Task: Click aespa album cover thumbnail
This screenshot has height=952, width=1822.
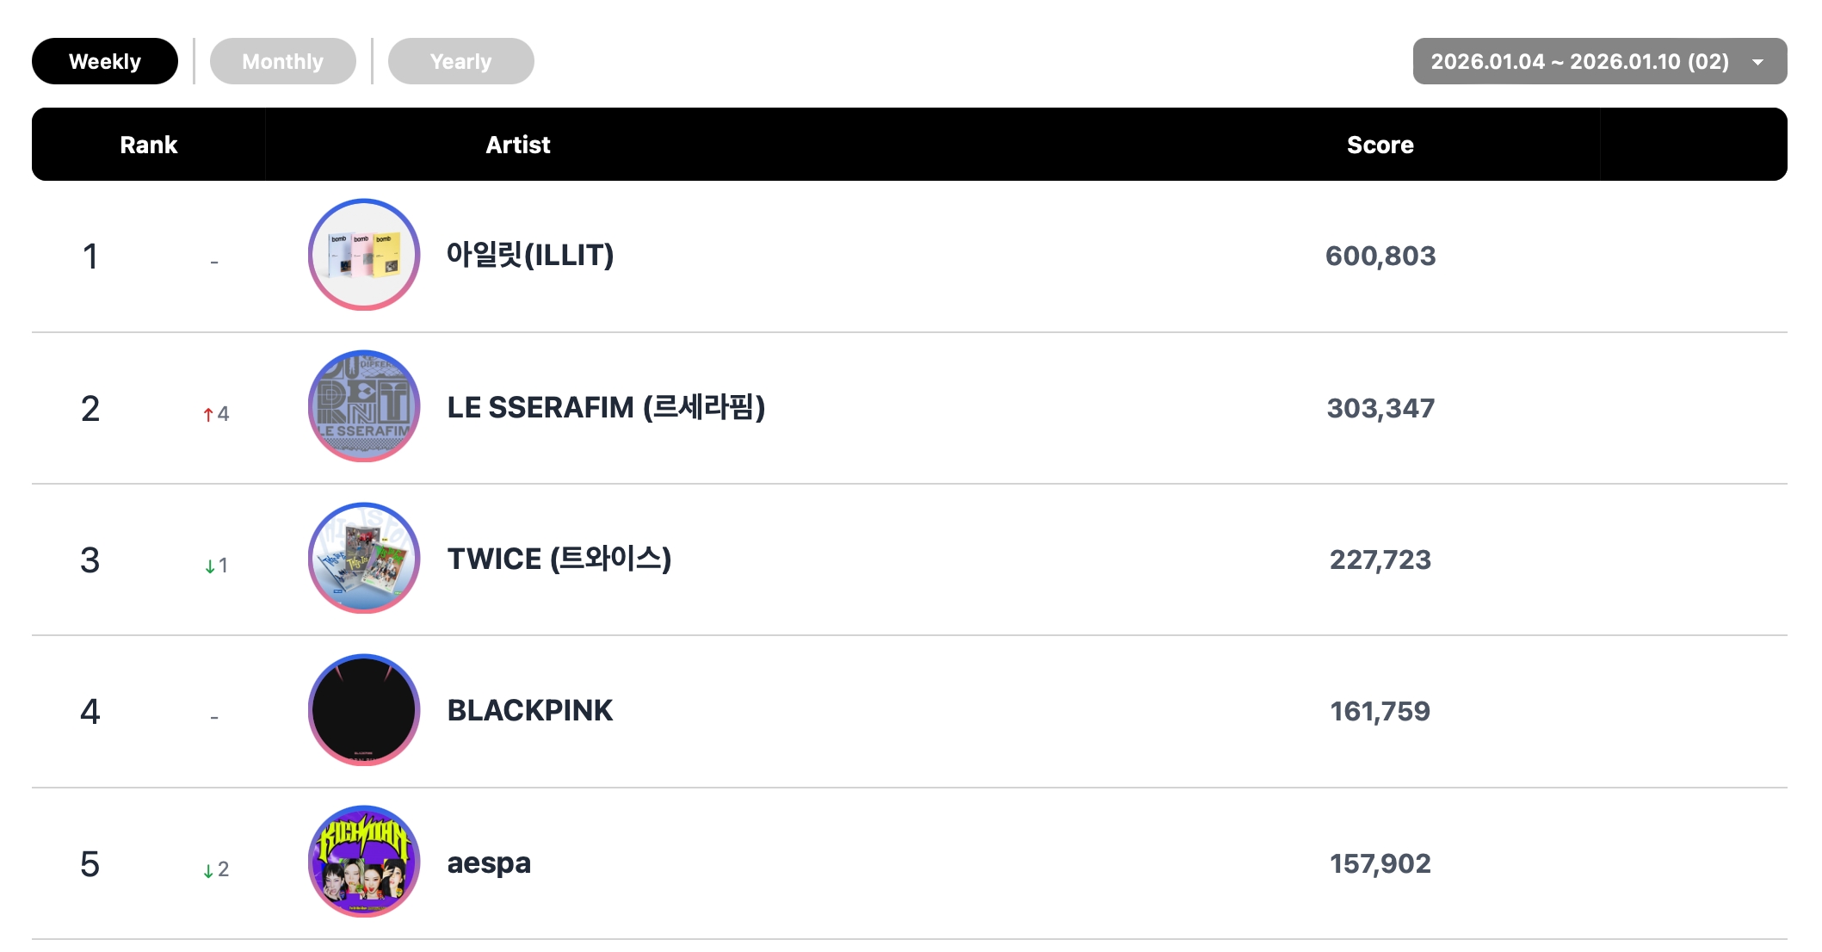Action: [x=363, y=862]
